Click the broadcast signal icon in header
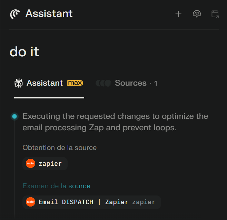This screenshot has height=220, width=227. (x=197, y=14)
